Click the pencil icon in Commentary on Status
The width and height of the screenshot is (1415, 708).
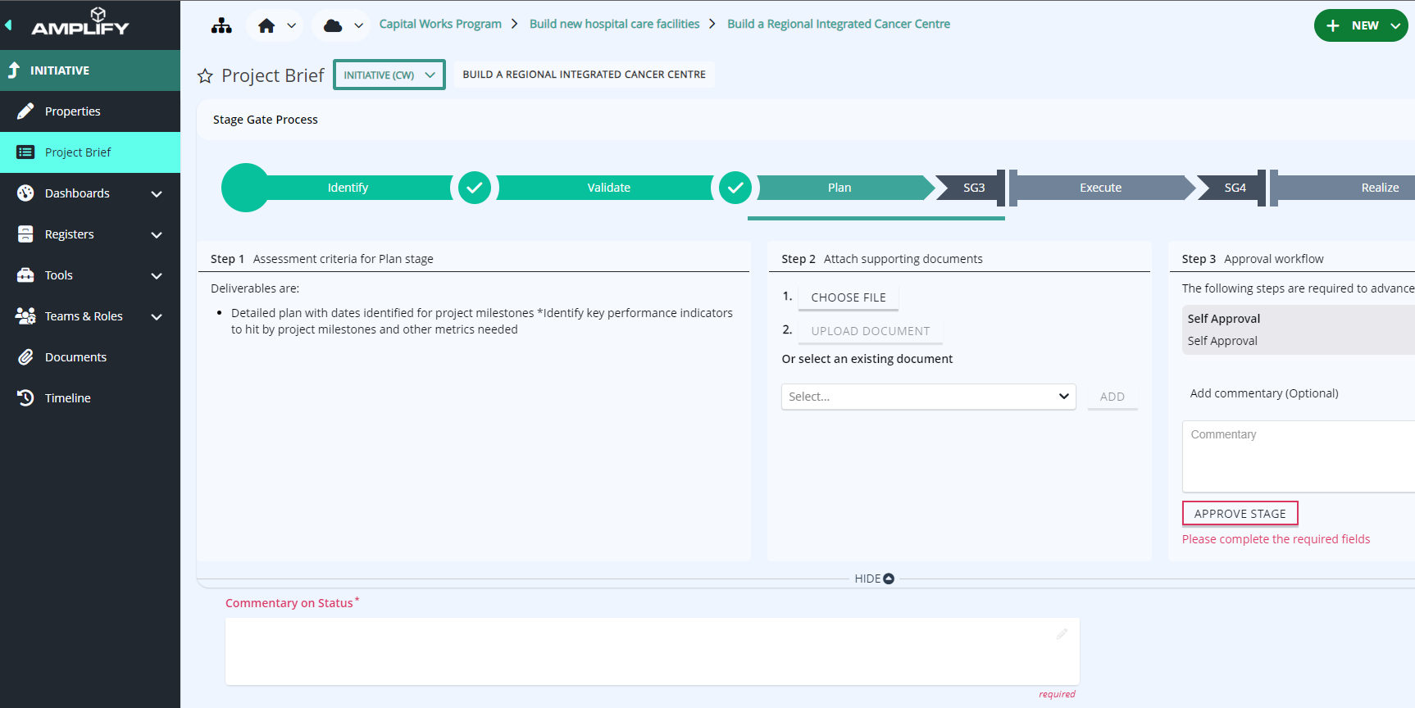1062,633
